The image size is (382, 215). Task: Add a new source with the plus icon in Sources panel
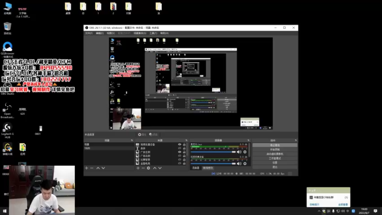click(138, 168)
